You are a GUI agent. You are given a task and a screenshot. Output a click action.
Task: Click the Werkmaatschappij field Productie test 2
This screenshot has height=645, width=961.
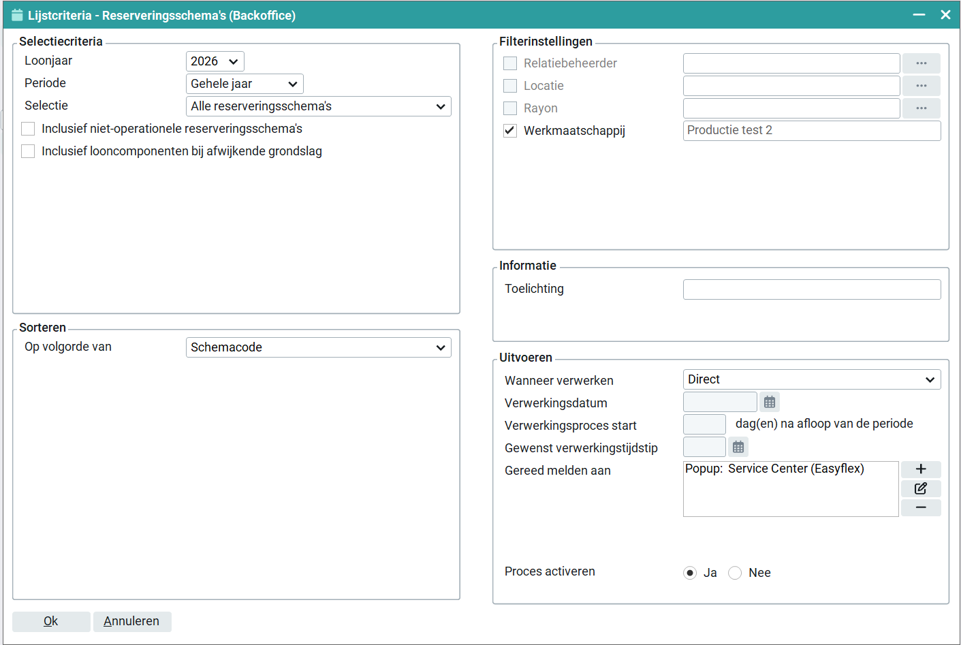point(812,131)
